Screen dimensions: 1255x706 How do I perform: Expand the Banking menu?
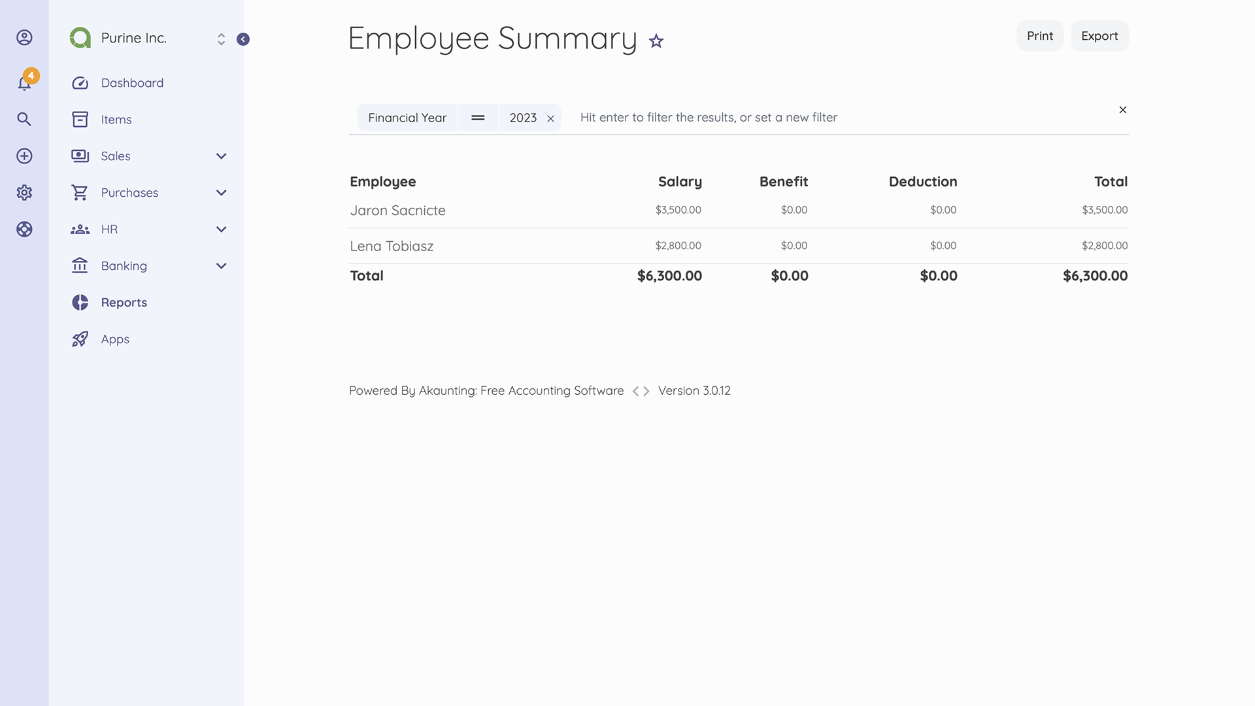coord(221,265)
